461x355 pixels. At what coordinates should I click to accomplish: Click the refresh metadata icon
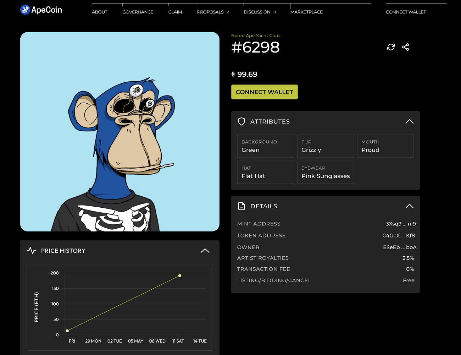391,47
